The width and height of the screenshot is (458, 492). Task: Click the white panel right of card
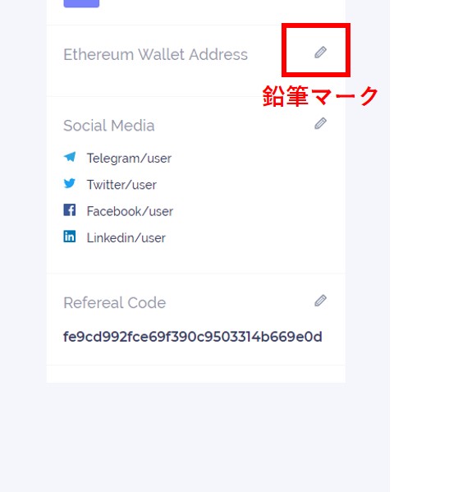pyautogui.click(x=424, y=246)
